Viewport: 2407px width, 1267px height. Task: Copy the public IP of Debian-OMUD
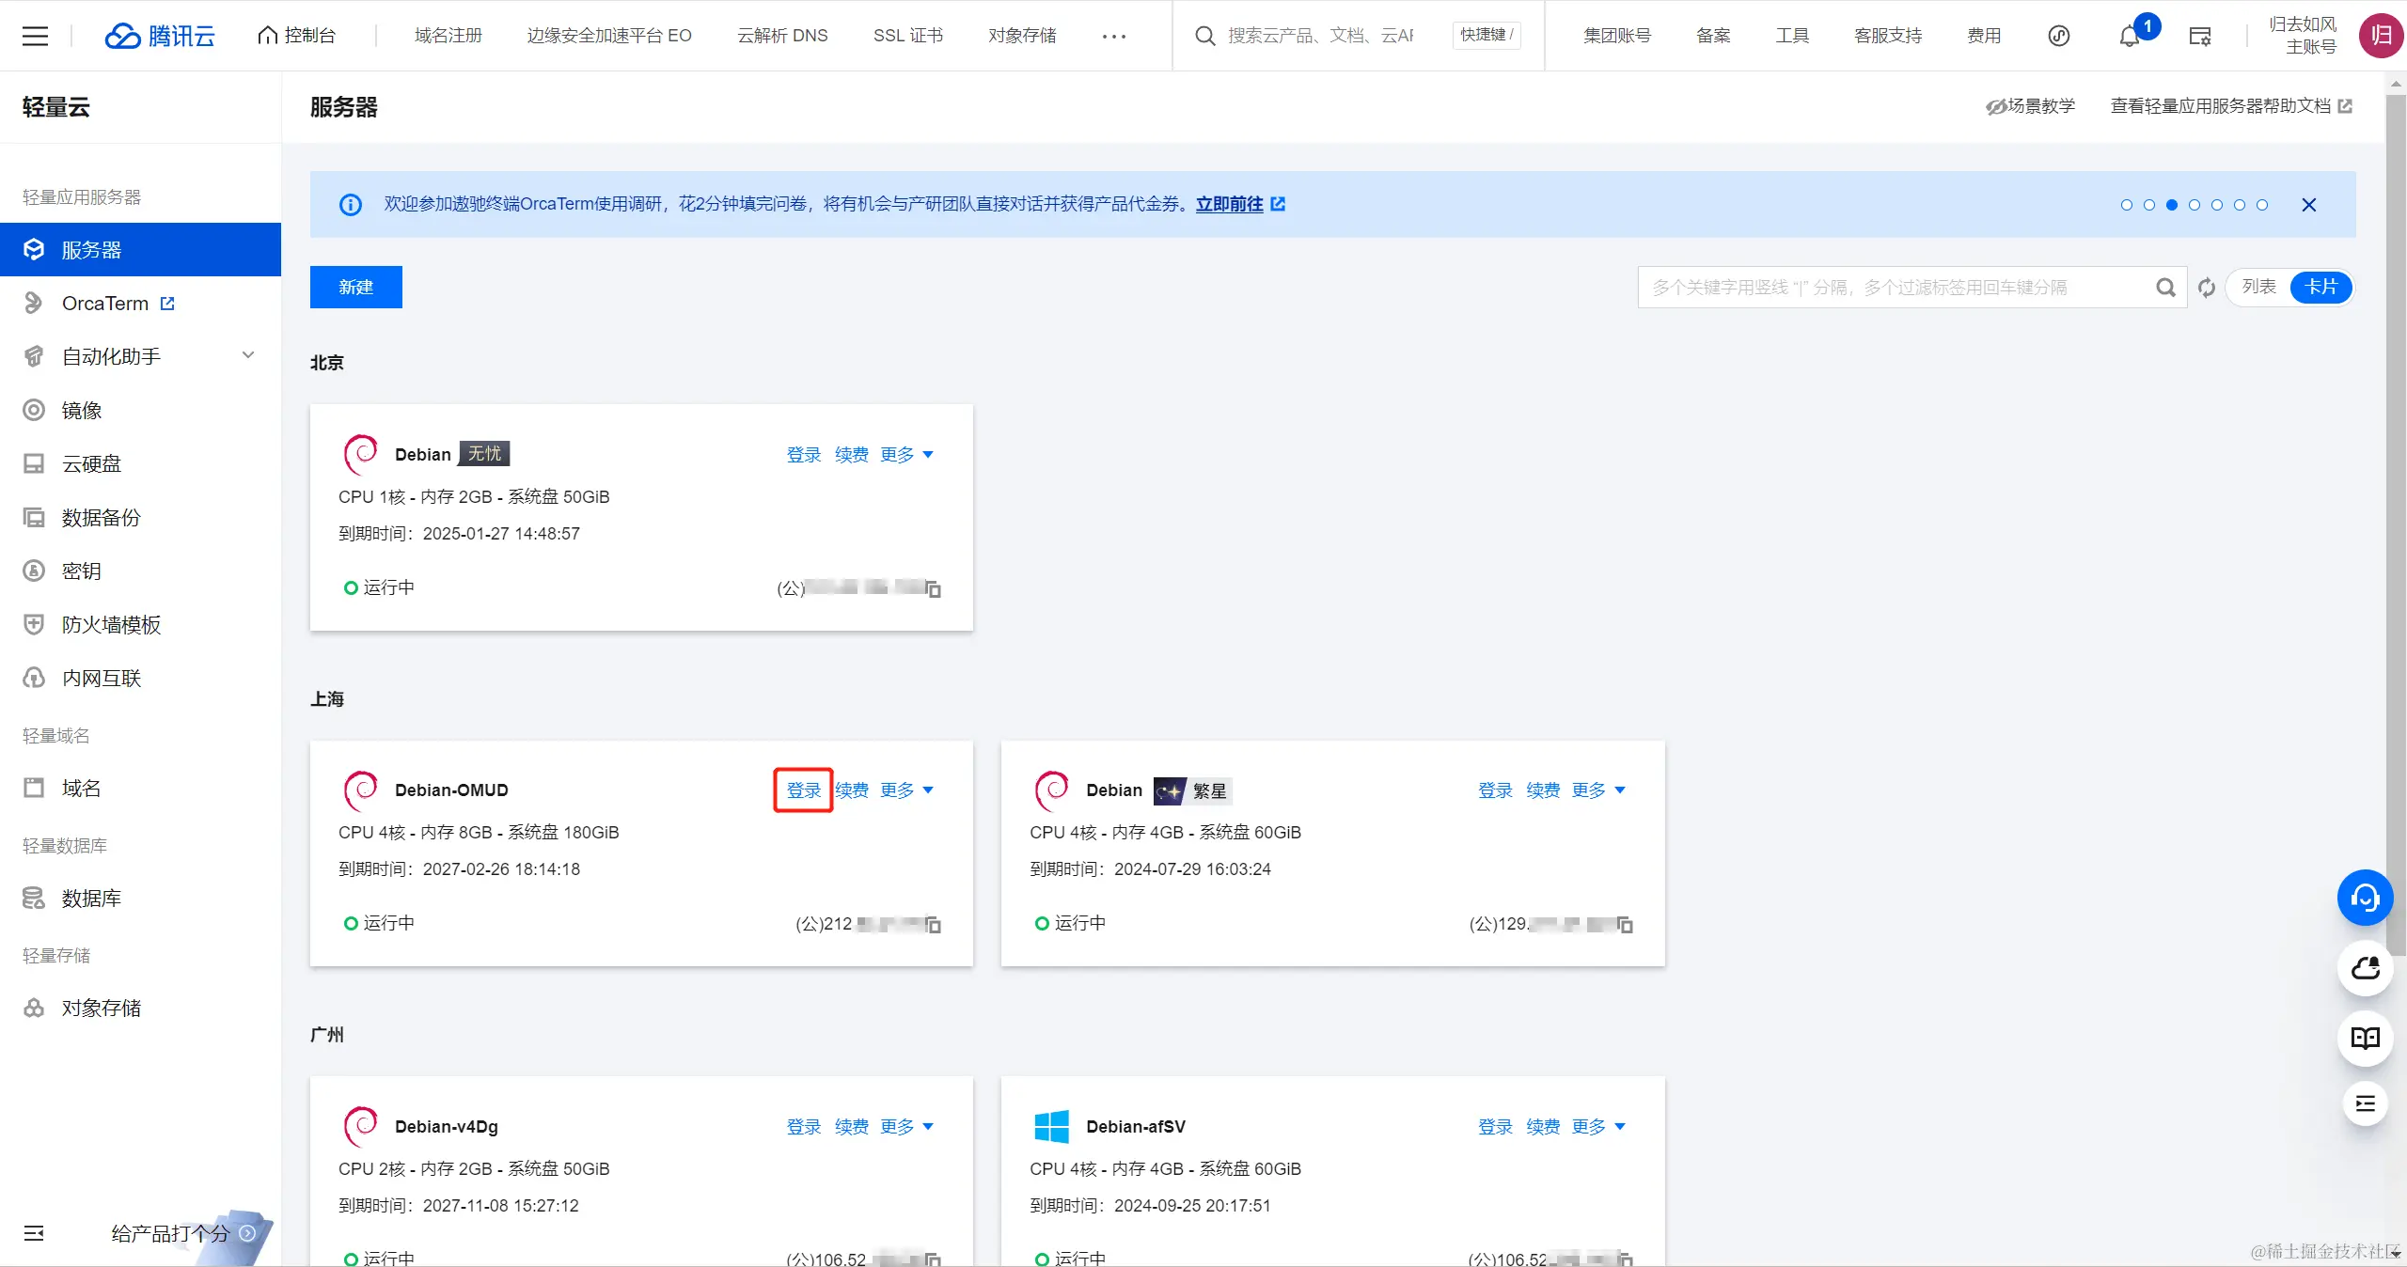(933, 925)
